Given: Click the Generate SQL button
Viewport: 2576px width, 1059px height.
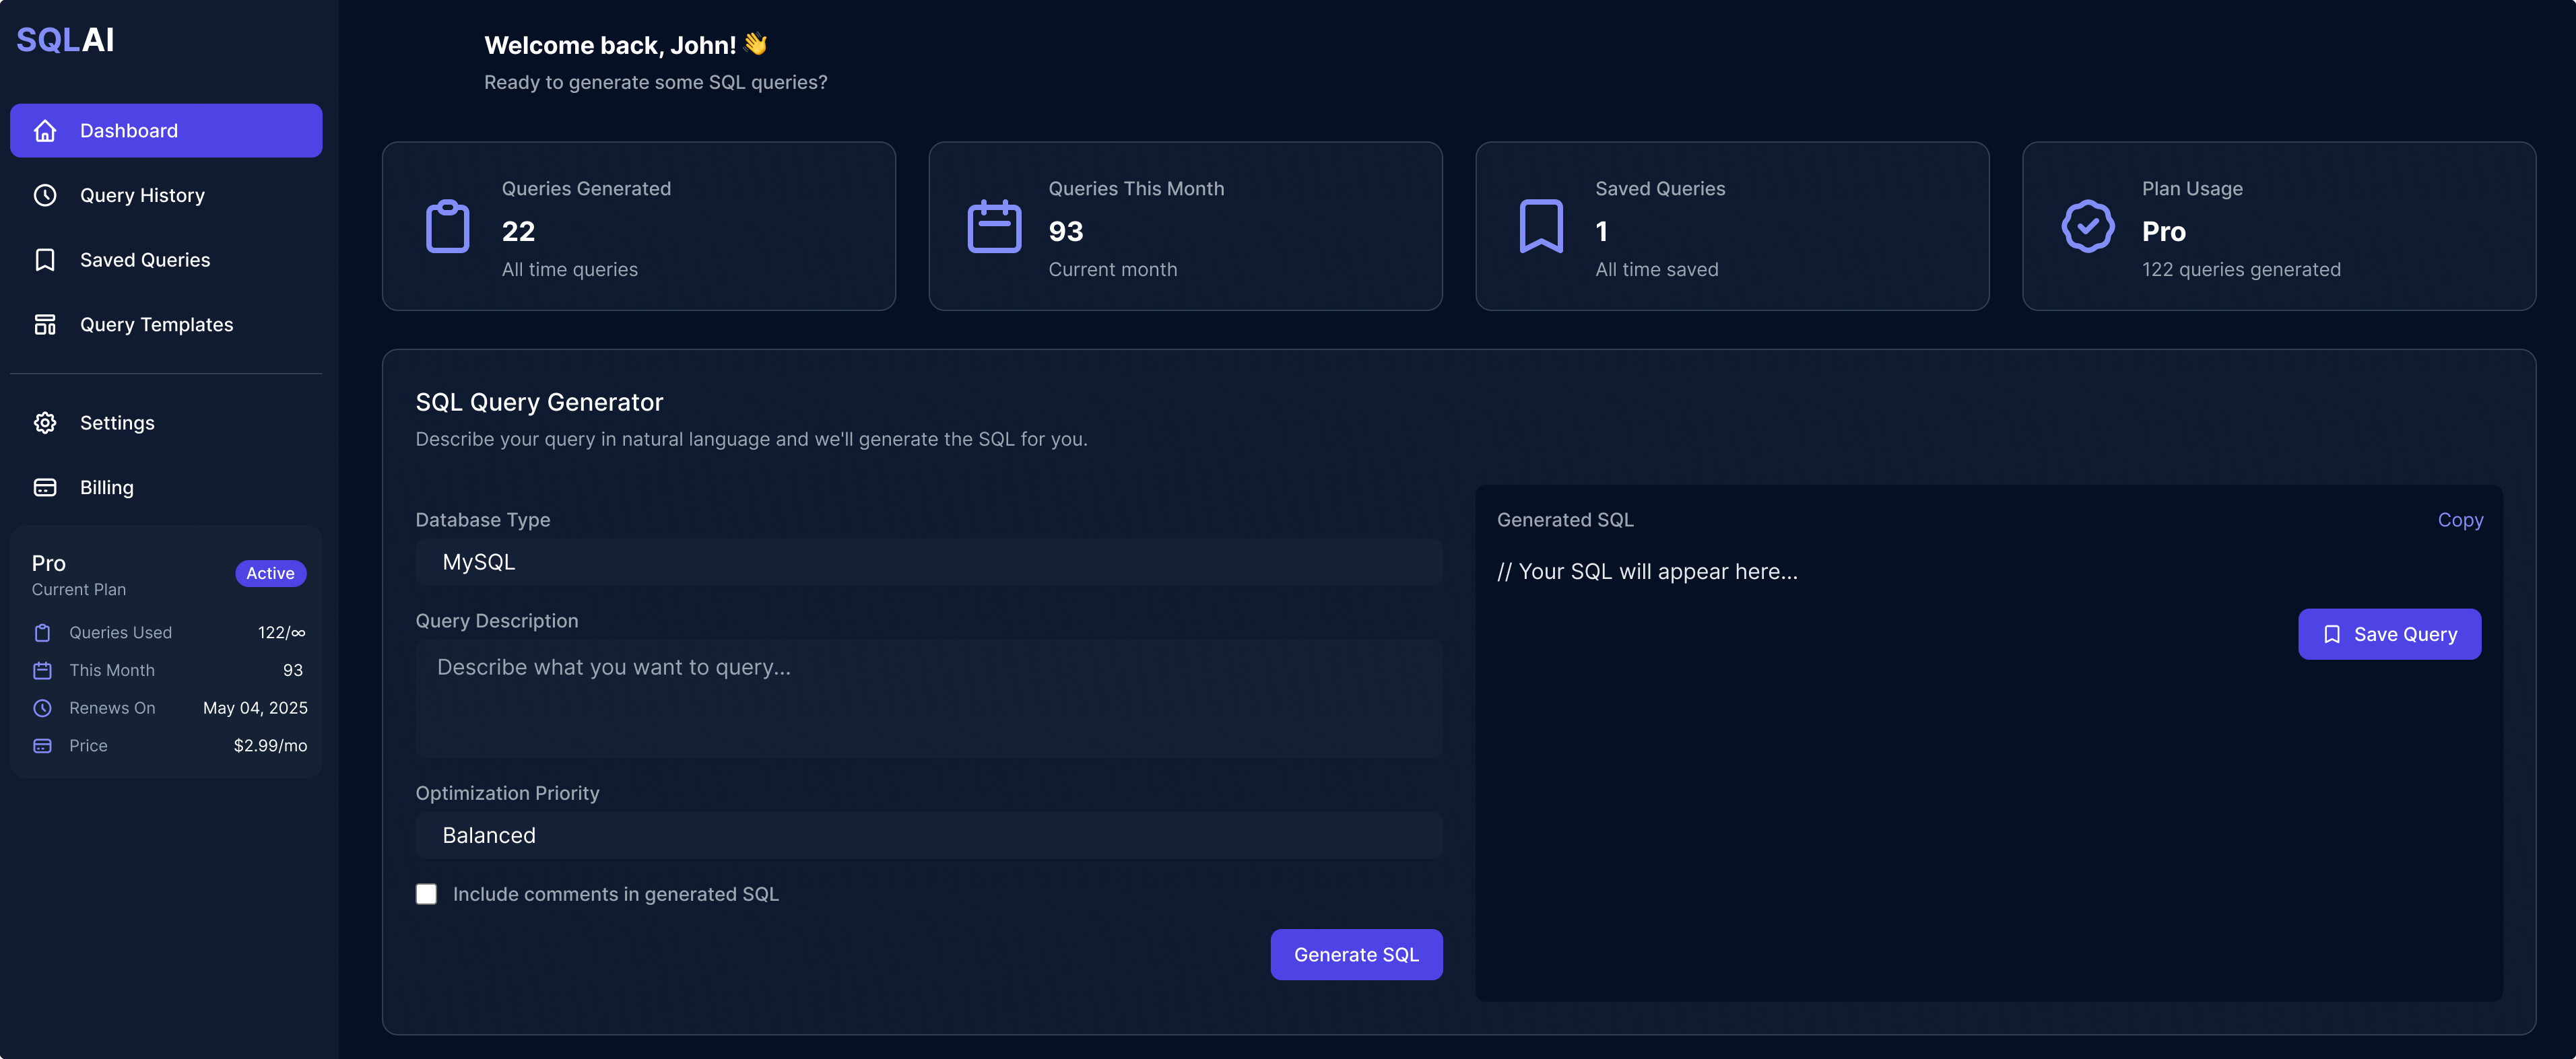Looking at the screenshot, I should 1356,954.
